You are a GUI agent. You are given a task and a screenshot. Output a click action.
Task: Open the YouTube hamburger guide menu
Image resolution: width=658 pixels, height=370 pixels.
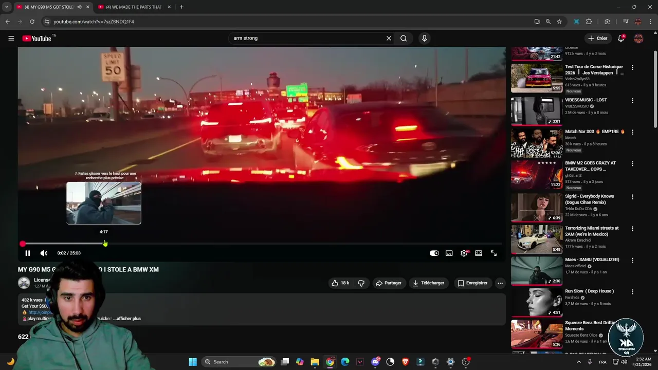point(11,38)
